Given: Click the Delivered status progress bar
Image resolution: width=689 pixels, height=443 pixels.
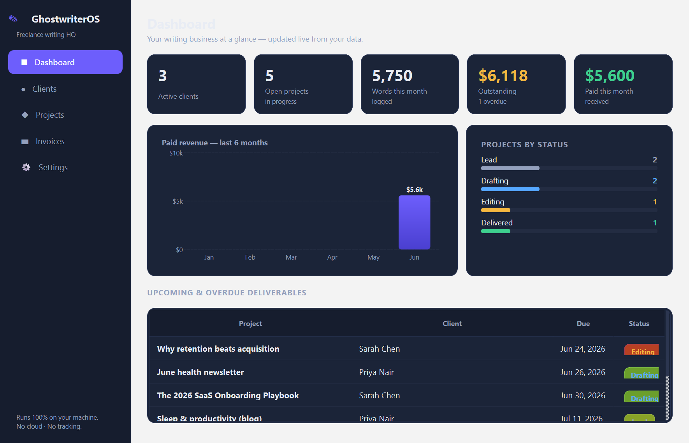Looking at the screenshot, I should click(569, 231).
